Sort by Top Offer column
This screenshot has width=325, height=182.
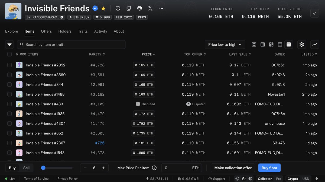pyautogui.click(x=195, y=54)
